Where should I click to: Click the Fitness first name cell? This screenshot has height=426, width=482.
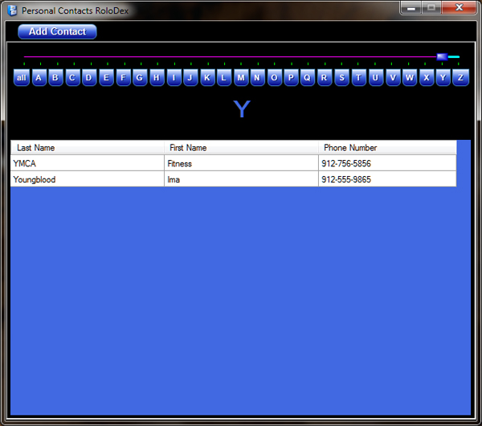(241, 163)
